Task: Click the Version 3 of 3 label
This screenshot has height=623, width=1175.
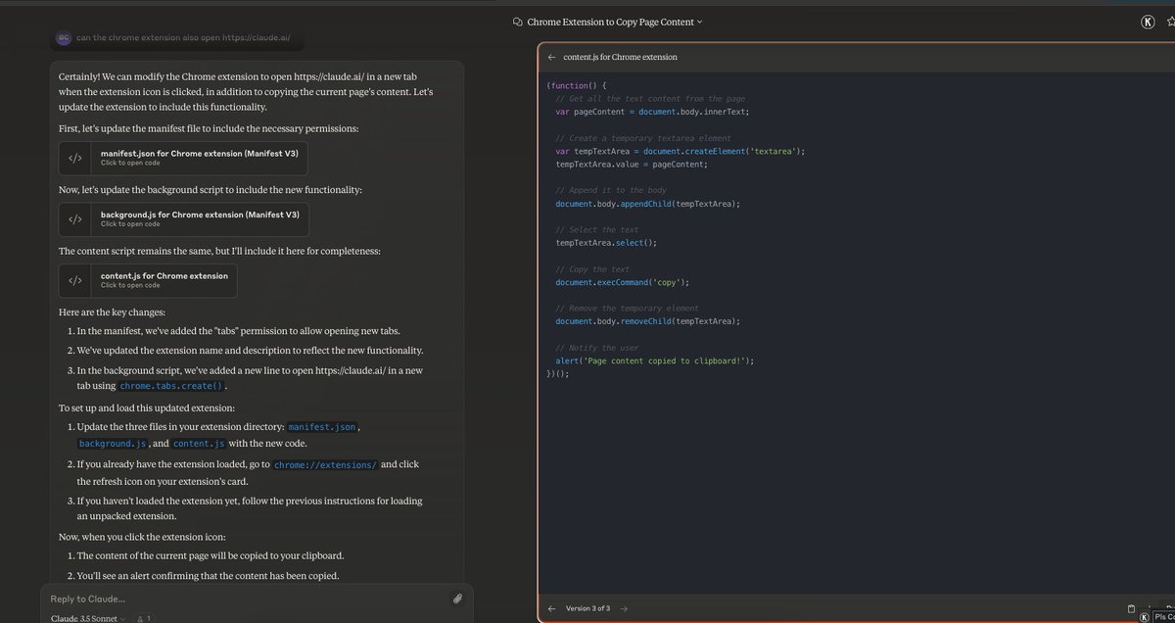Action: point(587,608)
